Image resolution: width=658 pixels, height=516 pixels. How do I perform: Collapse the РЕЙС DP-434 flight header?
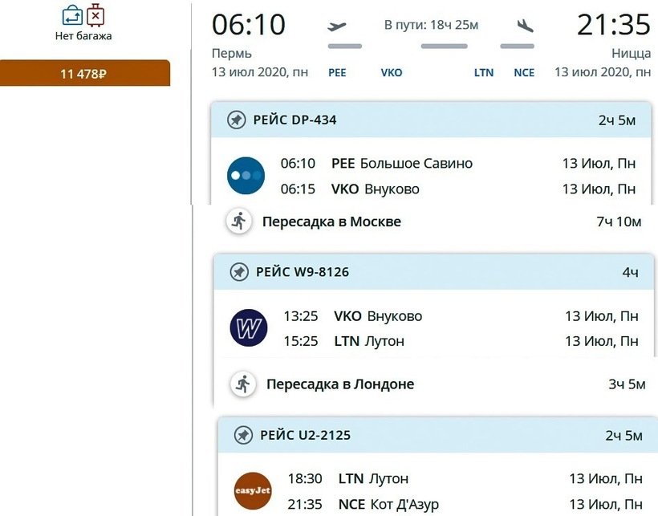pyautogui.click(x=432, y=120)
